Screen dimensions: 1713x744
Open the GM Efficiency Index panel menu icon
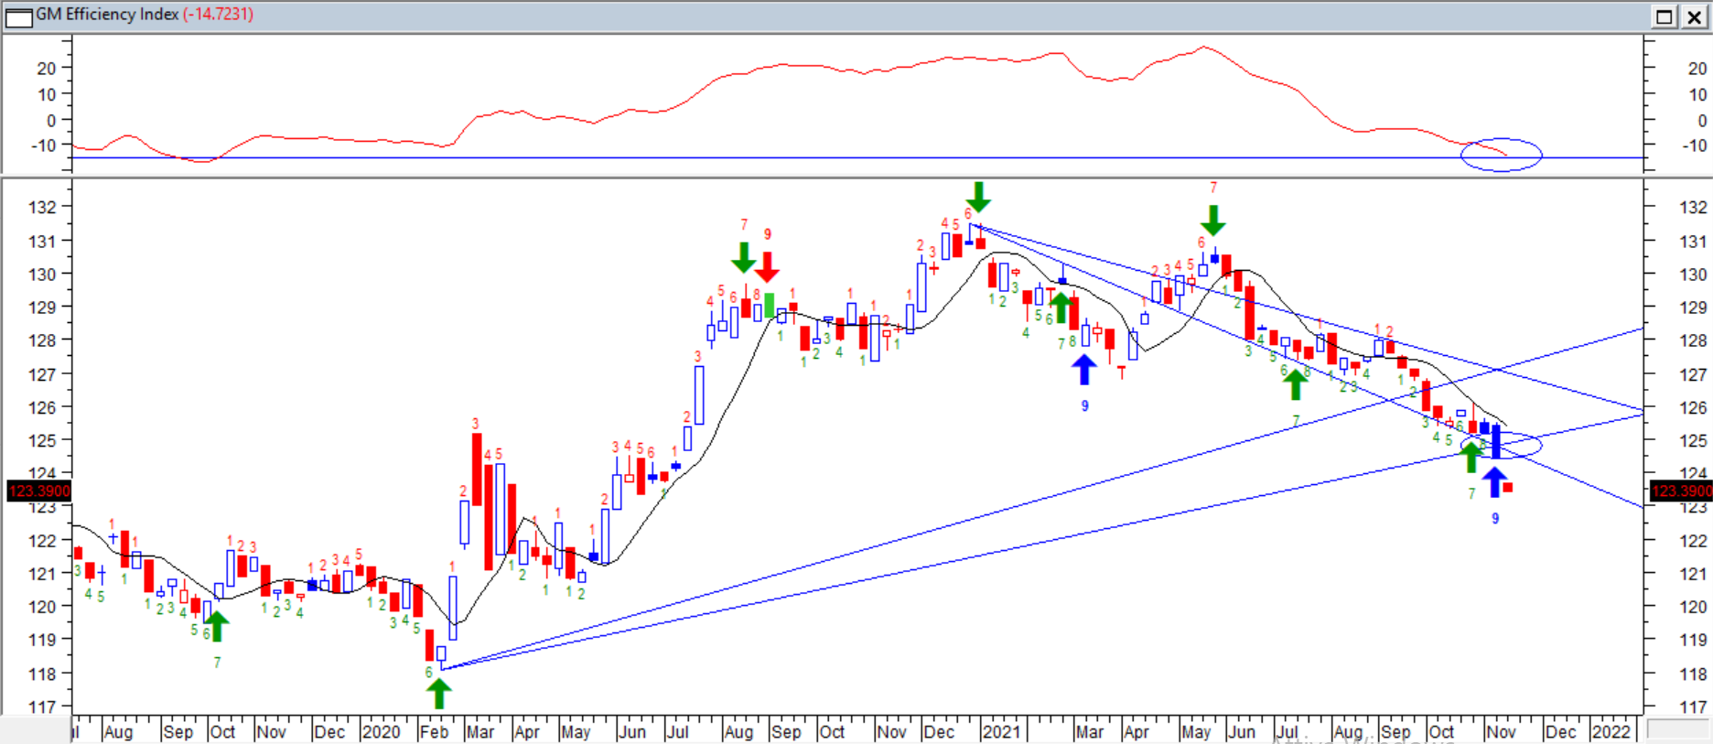[x=18, y=16]
